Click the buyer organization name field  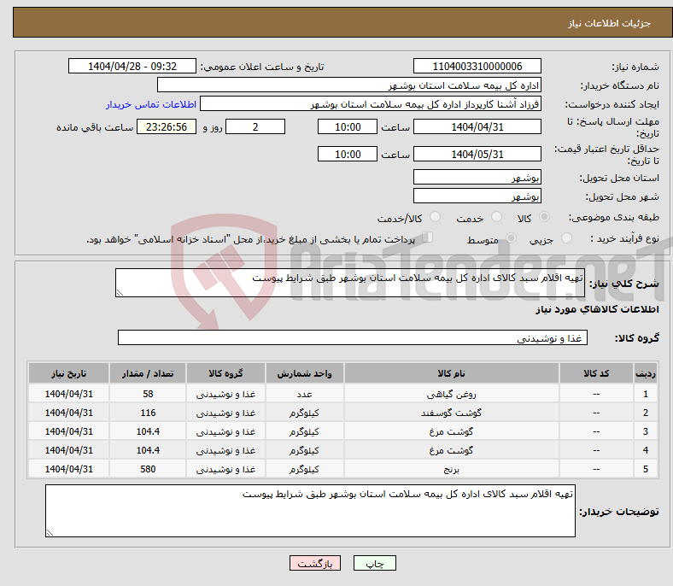coord(349,85)
